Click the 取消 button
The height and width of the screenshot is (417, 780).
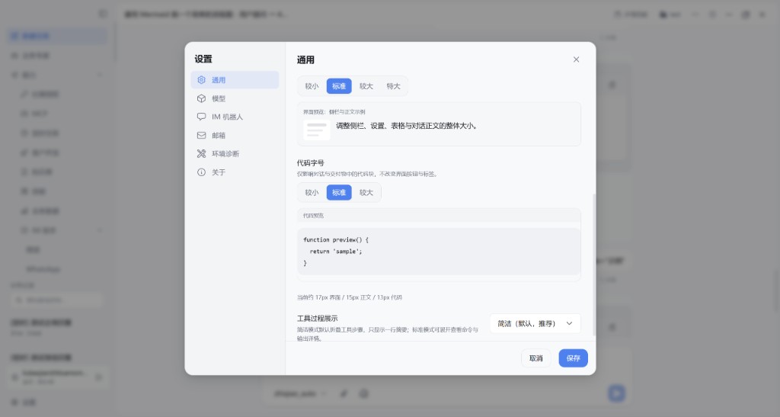(535, 358)
